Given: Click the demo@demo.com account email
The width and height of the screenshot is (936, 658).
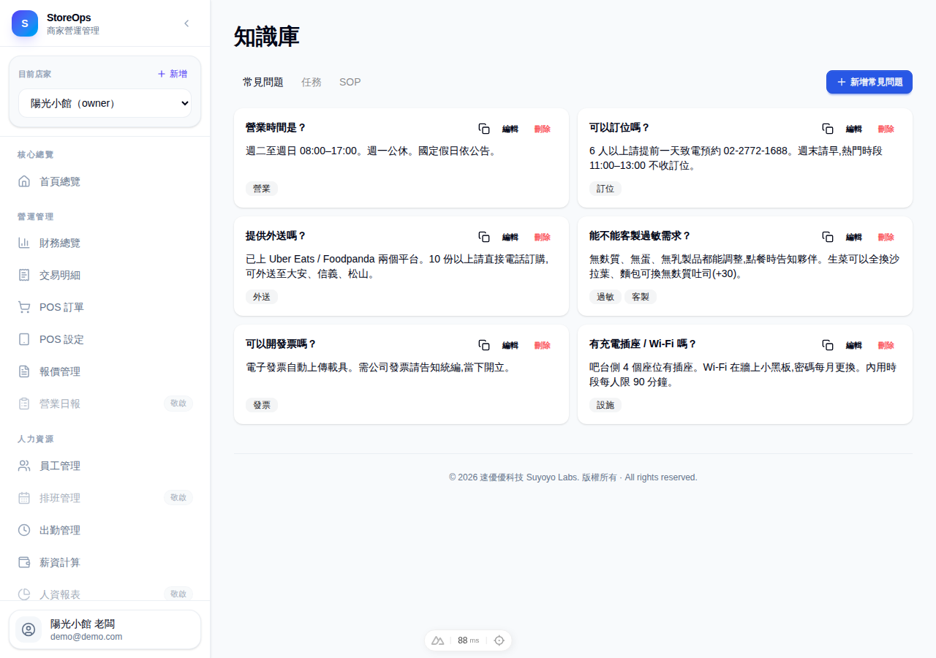Looking at the screenshot, I should [x=86, y=637].
